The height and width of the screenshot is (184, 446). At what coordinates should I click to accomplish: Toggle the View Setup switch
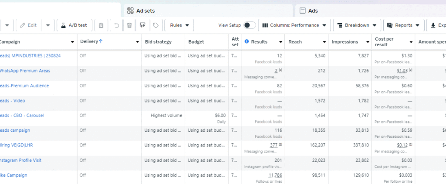(250, 25)
